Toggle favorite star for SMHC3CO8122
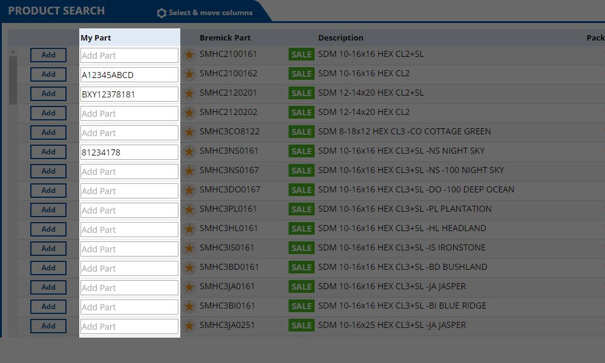This screenshot has height=363, width=605. pyautogui.click(x=189, y=132)
